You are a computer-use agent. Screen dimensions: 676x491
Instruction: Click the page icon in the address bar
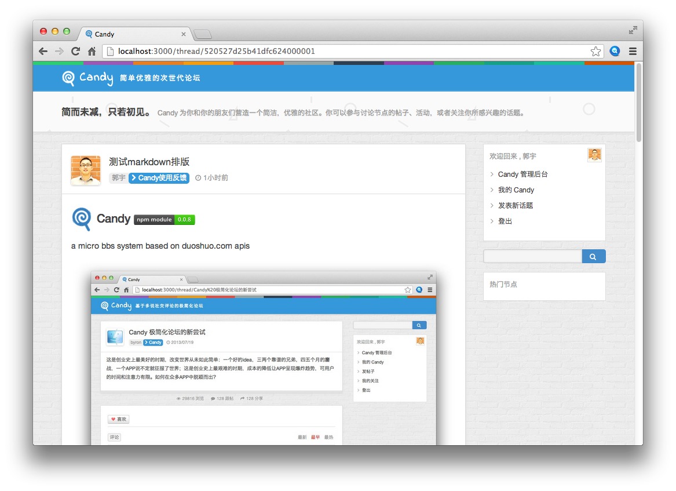click(x=110, y=52)
